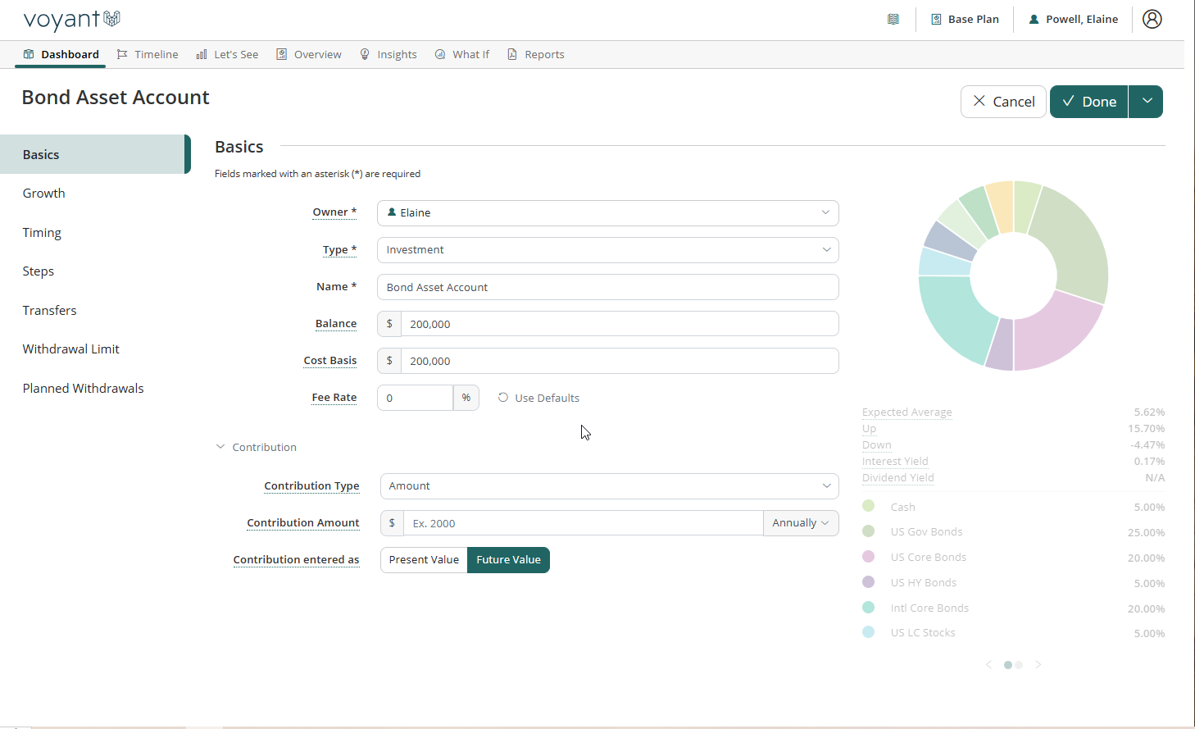Switch to Growth section in sidebar

[44, 194]
